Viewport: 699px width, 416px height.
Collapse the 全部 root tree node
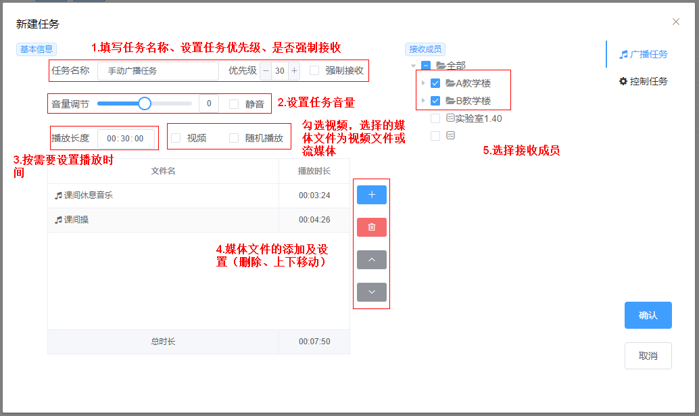(414, 66)
